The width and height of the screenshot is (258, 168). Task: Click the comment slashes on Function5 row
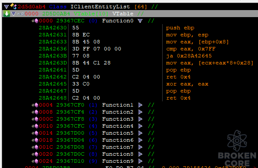pos(151,133)
